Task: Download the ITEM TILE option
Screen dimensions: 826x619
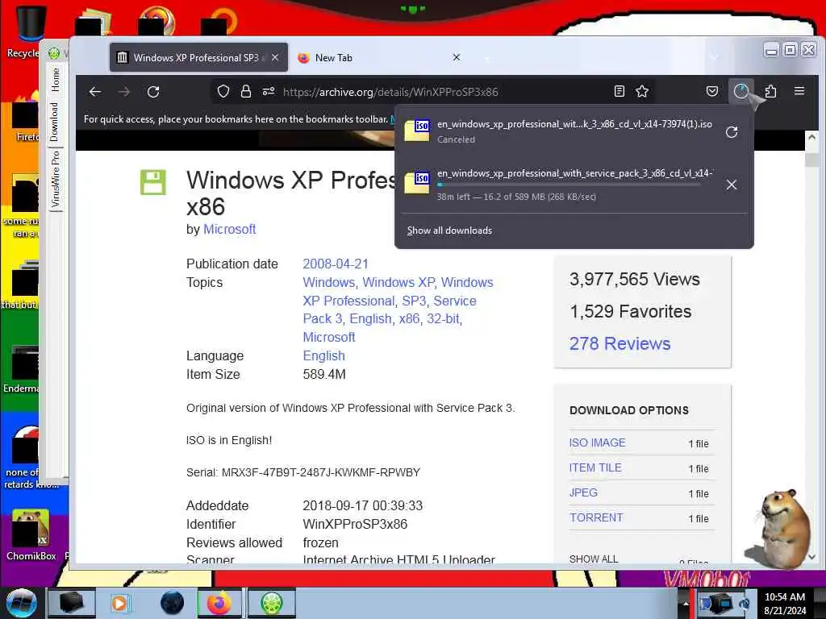Action: 594,467
